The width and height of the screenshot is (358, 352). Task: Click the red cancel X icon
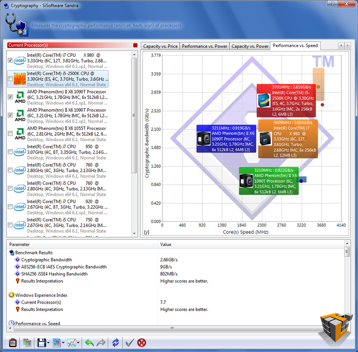coord(141,343)
